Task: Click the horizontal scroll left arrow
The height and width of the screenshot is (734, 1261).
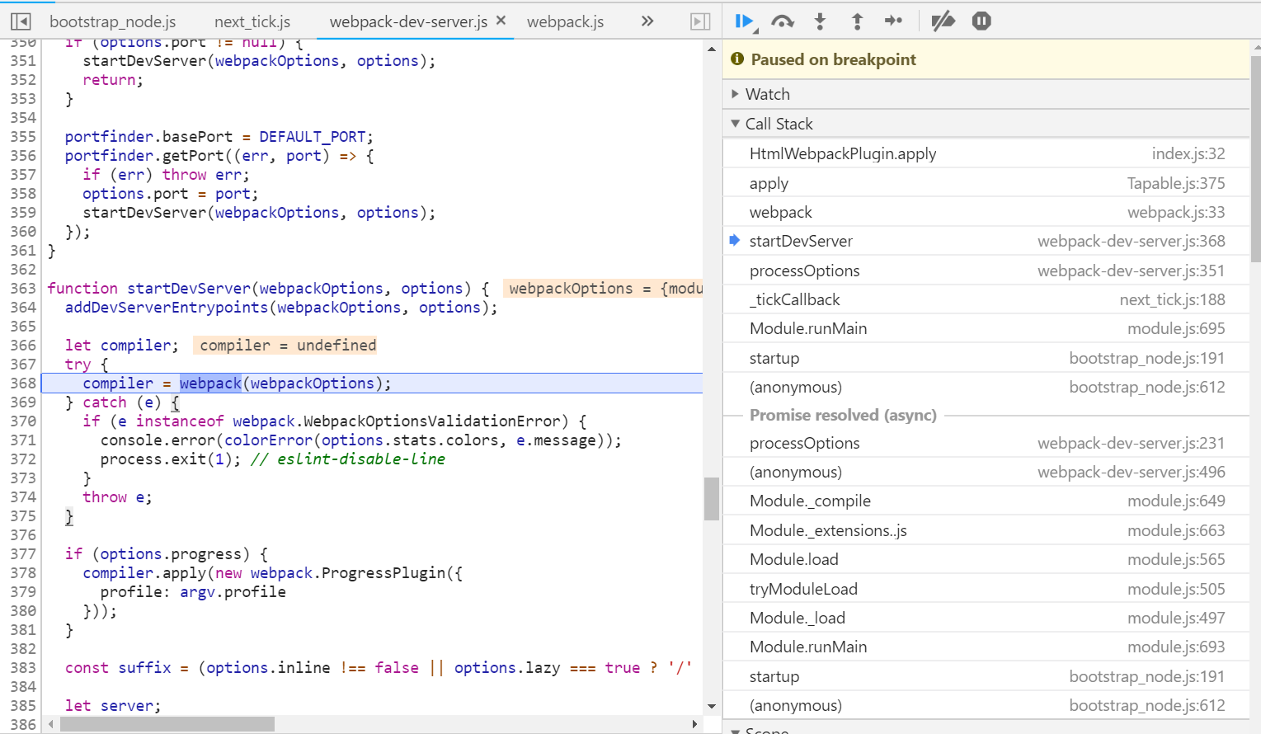Action: click(51, 724)
